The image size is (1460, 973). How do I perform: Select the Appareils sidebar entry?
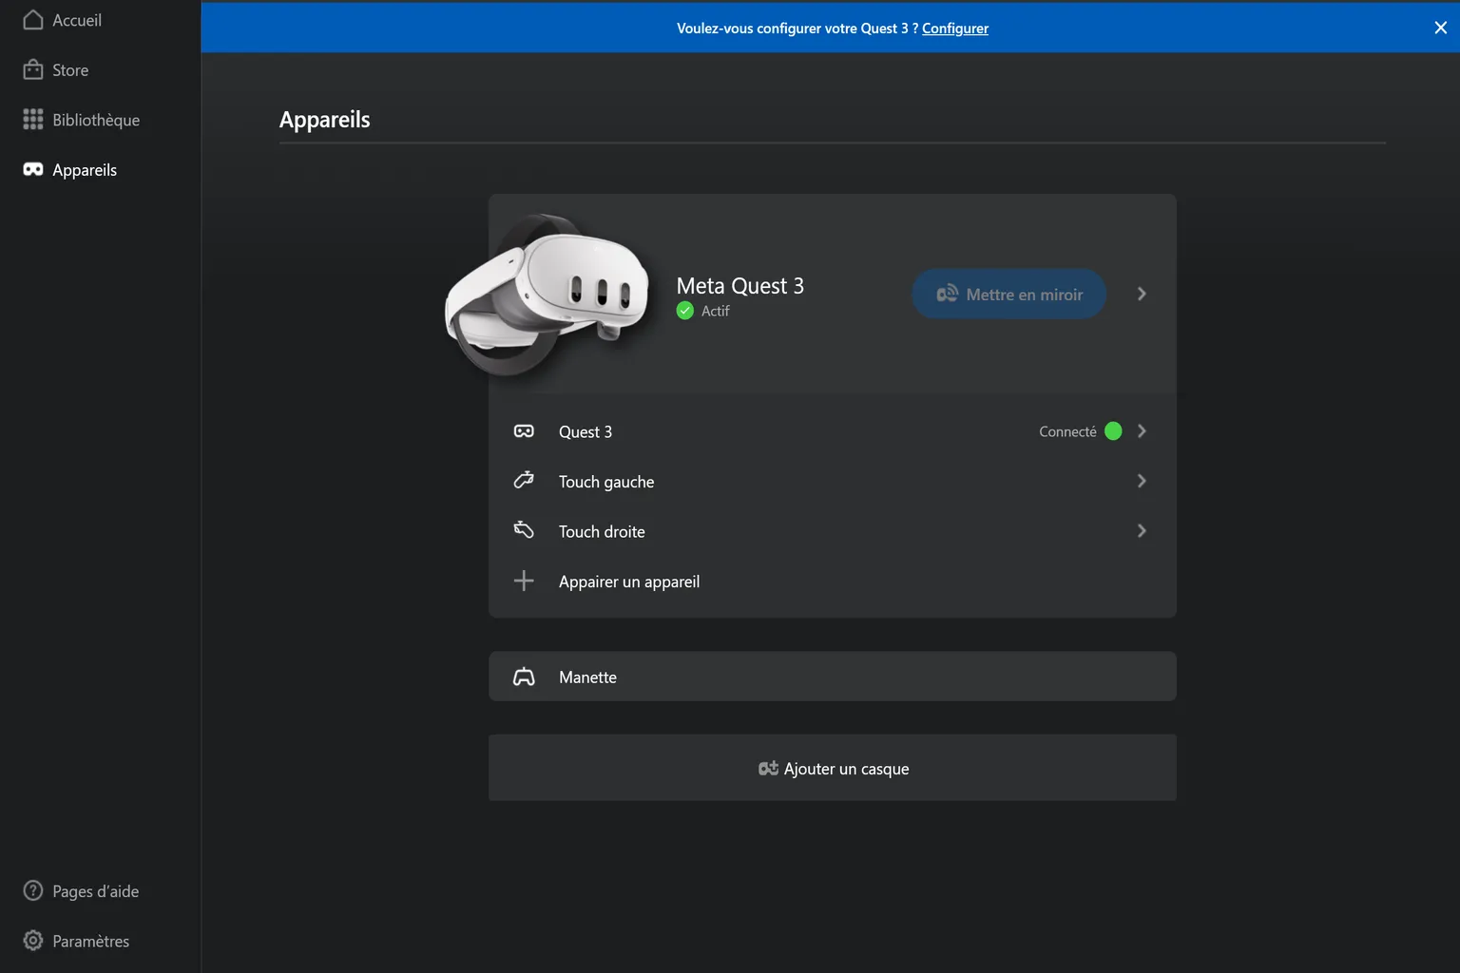[x=85, y=170]
